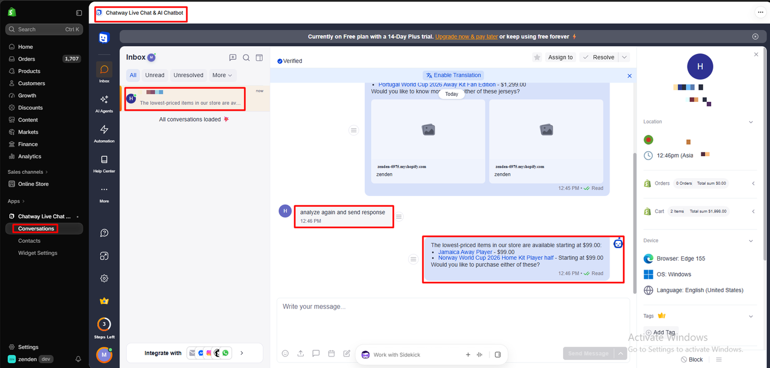Image resolution: width=770 pixels, height=368 pixels.
Task: Expand the Resolve dropdown arrow
Action: click(x=624, y=57)
